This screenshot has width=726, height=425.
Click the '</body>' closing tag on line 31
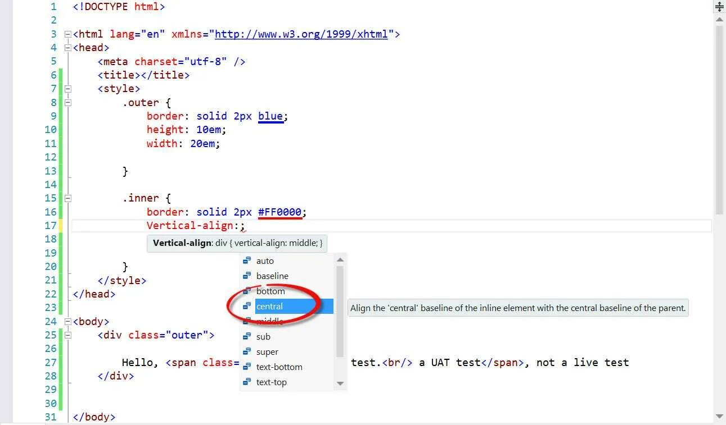point(94,417)
